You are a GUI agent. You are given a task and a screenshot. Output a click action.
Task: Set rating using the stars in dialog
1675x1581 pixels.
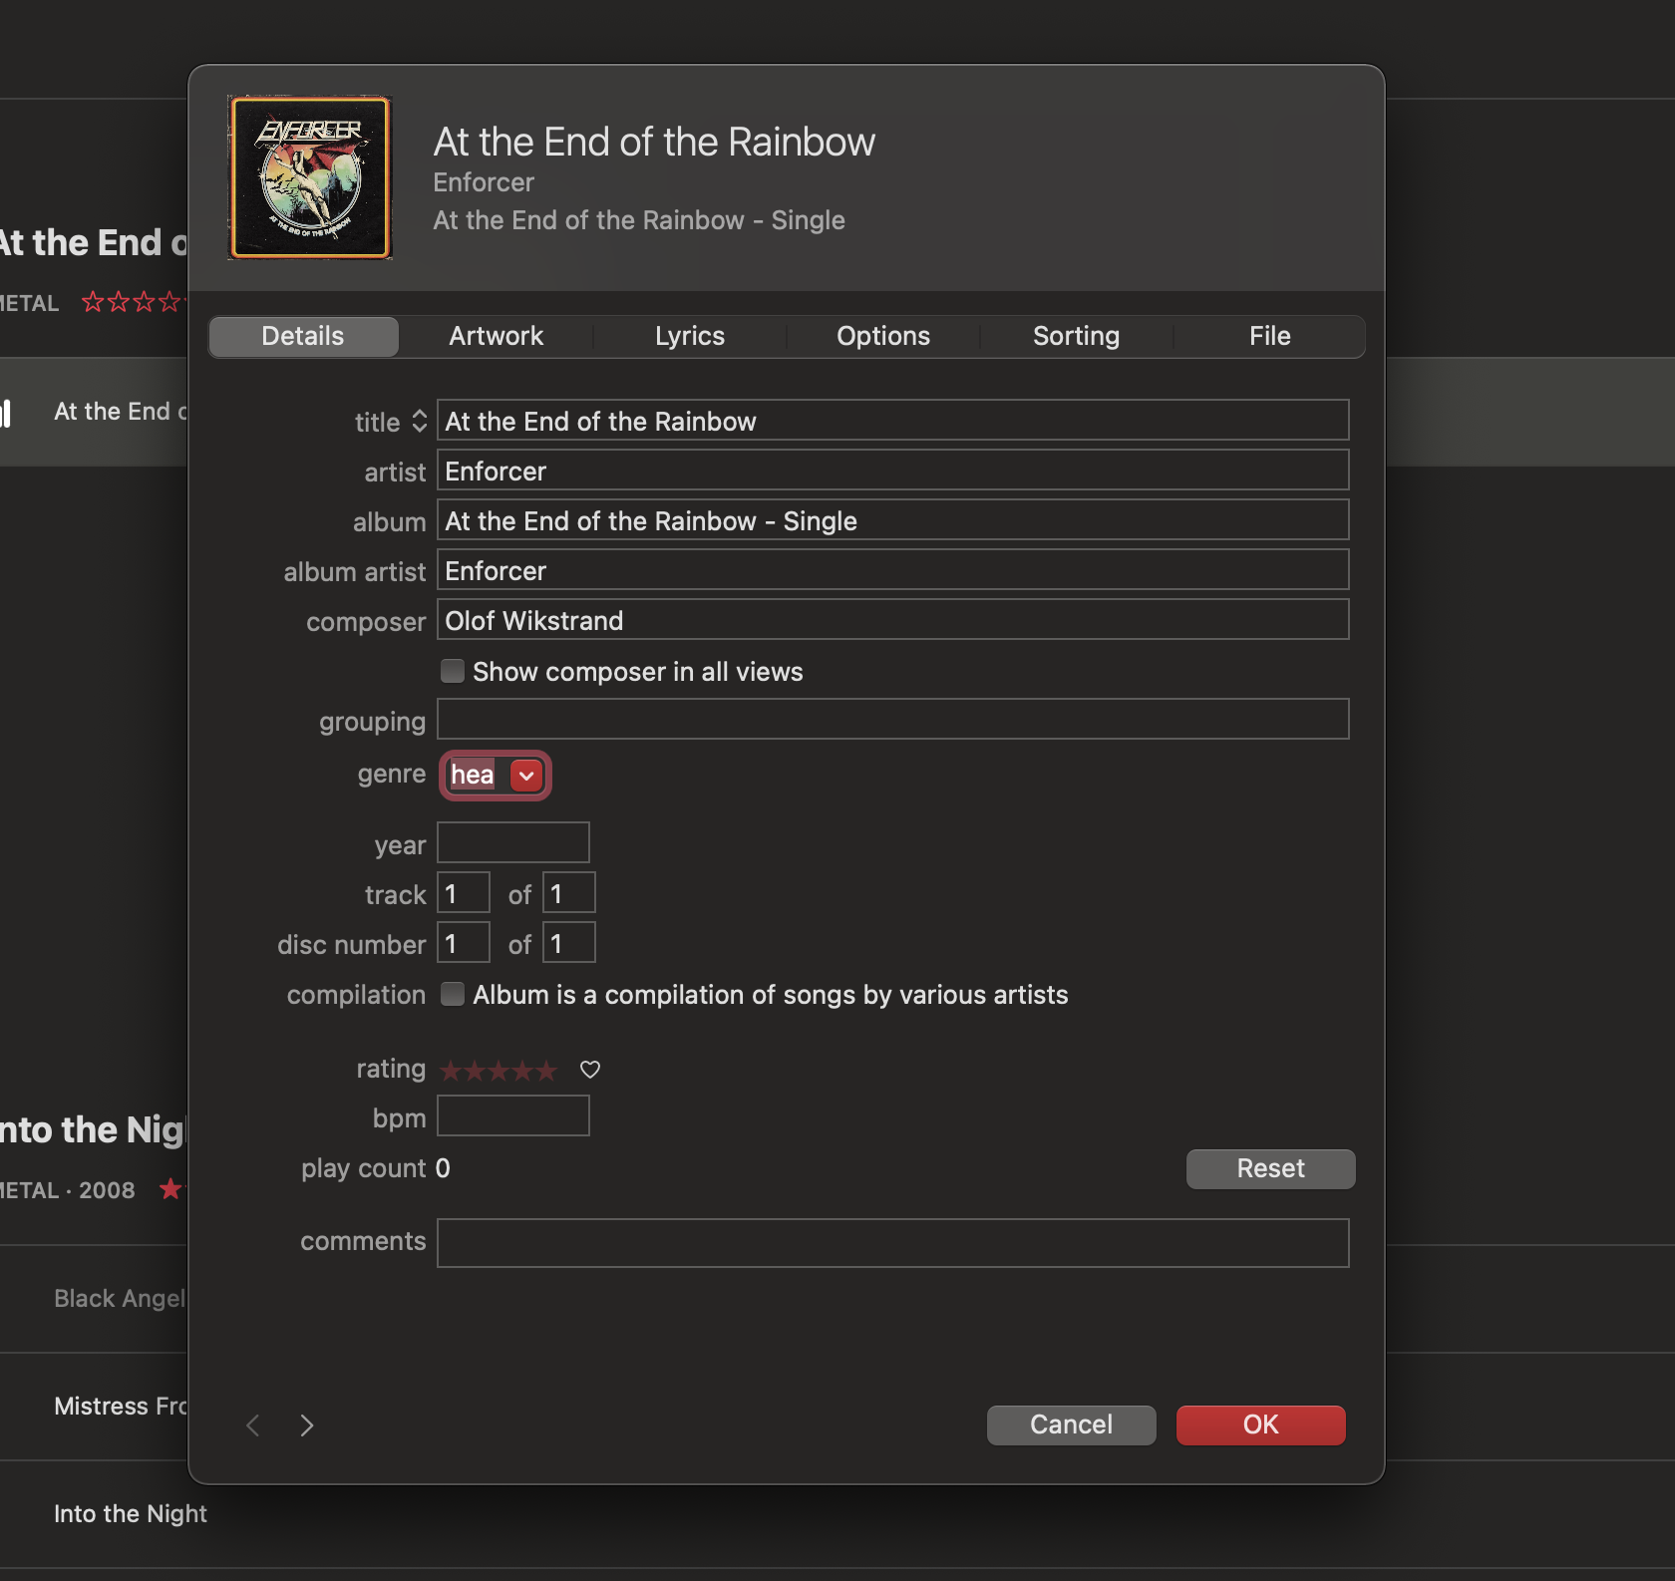499,1071
